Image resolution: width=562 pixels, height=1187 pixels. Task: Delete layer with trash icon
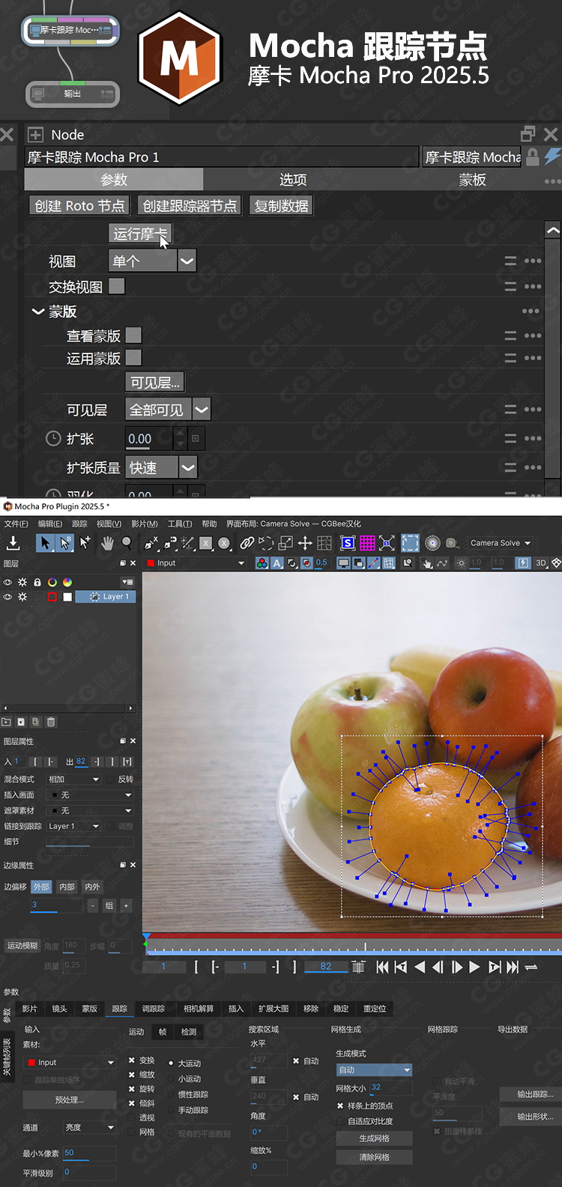51,722
